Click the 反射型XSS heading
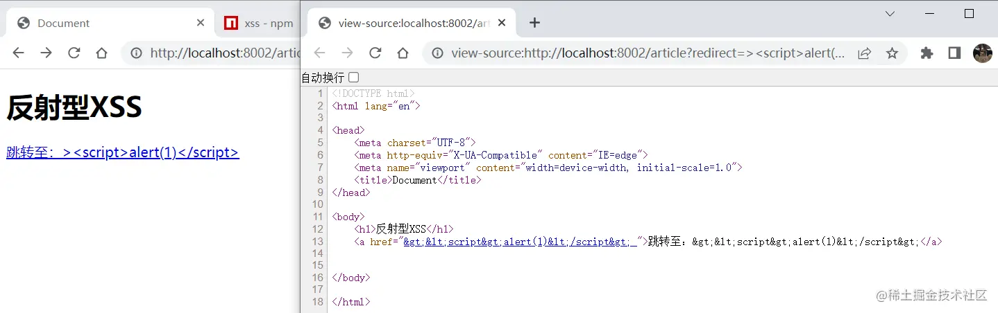 (x=74, y=107)
